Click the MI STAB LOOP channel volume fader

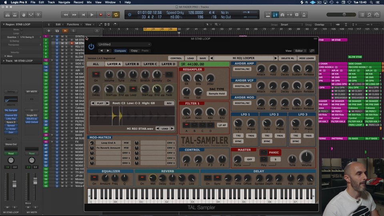click(14, 184)
